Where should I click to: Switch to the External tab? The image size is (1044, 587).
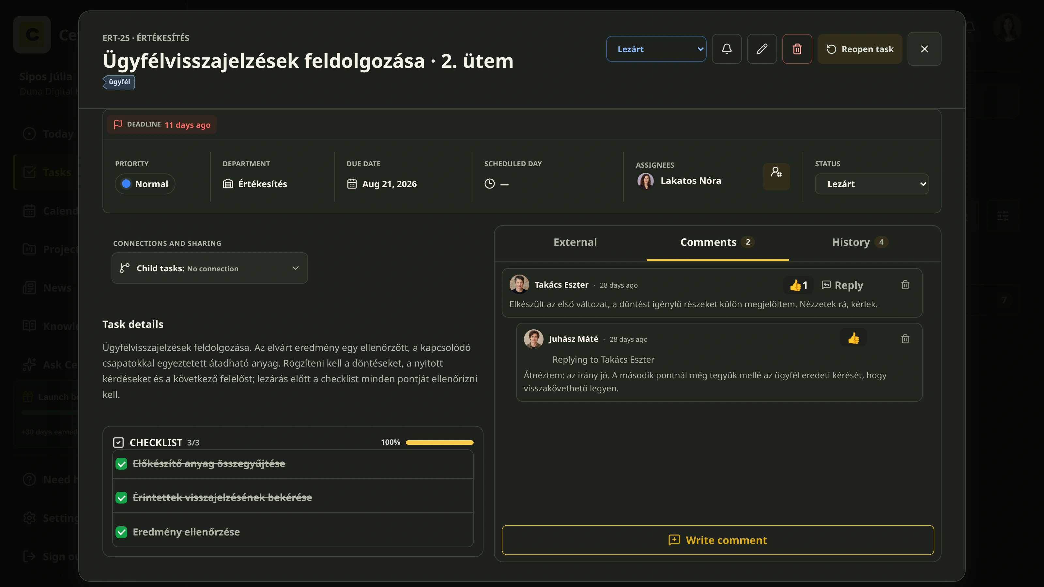tap(575, 242)
